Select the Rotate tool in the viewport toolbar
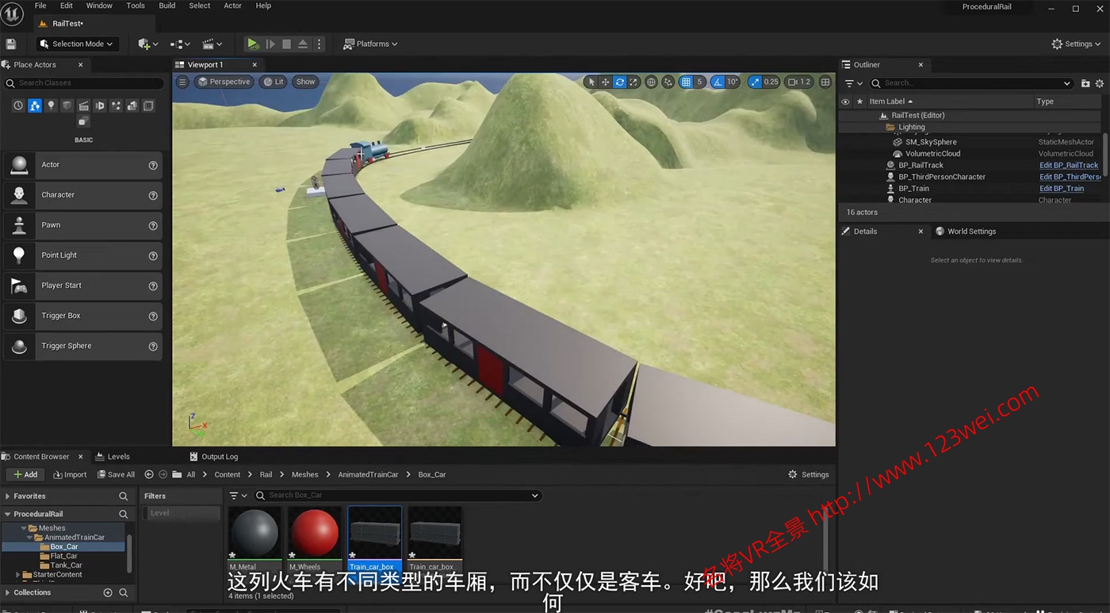 click(619, 82)
